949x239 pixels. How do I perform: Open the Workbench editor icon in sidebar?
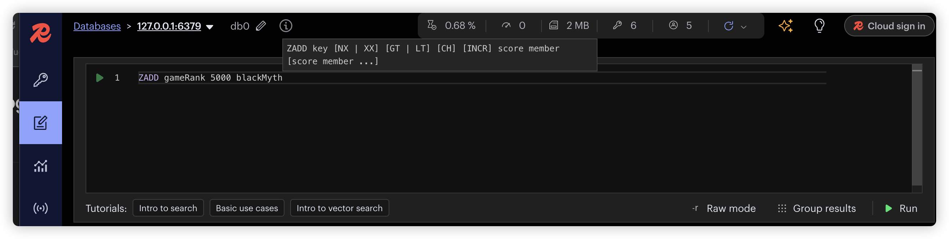(x=41, y=123)
